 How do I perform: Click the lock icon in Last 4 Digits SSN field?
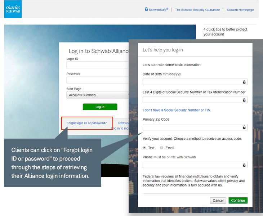244,100
